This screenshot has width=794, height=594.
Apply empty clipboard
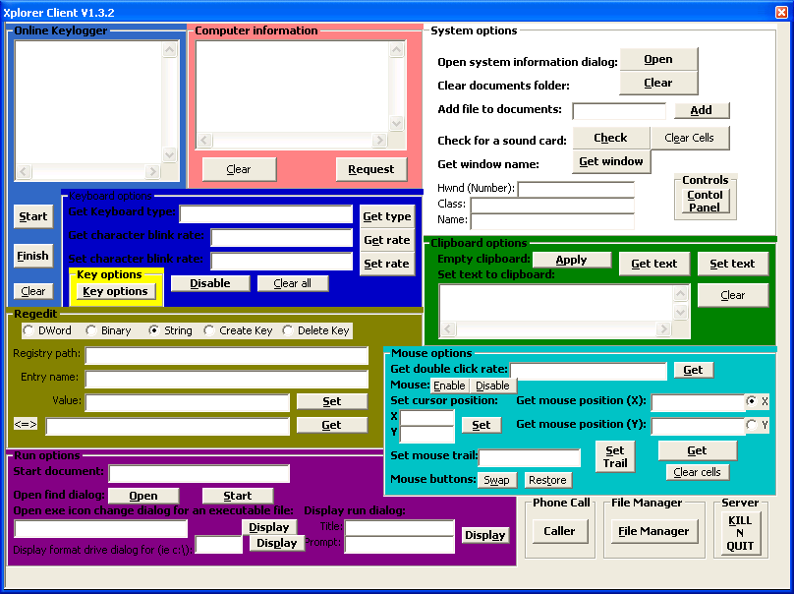(x=571, y=260)
